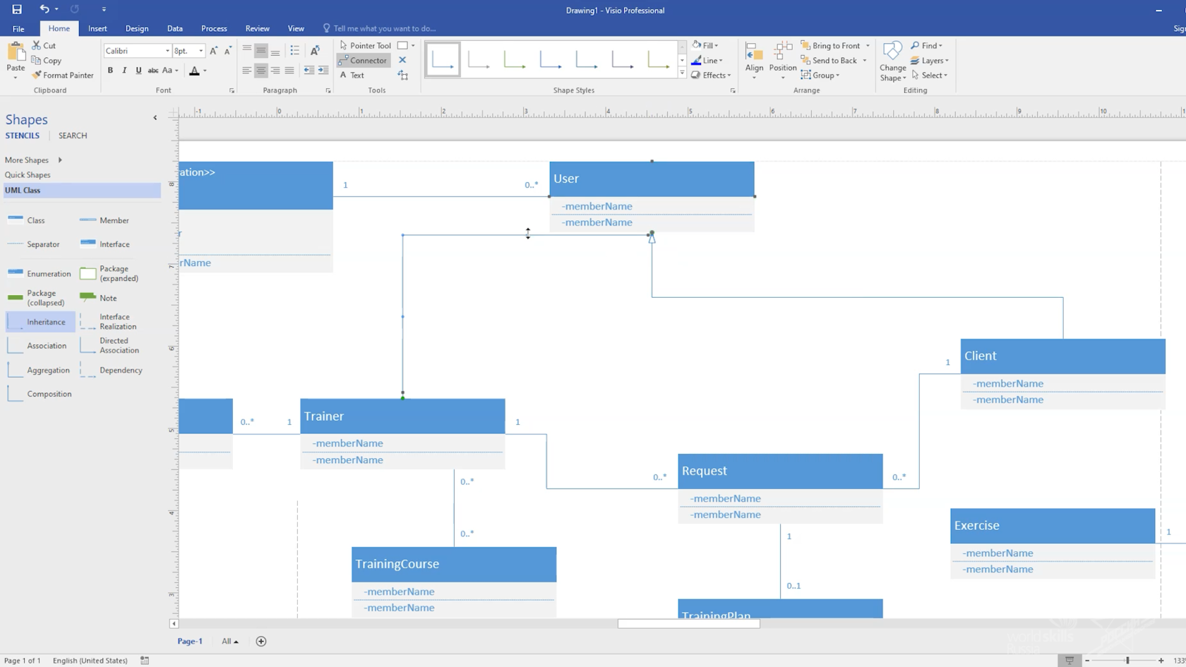Open the font name dropdown
1186x667 pixels.
[x=167, y=51]
